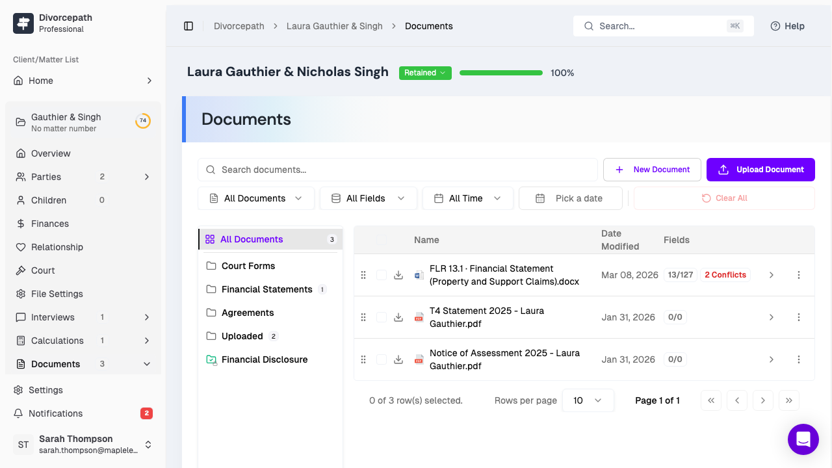Expand the T4 Statement row details arrow
This screenshot has width=832, height=468.
[x=772, y=317]
